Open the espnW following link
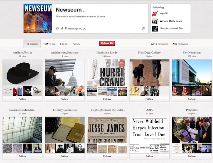 164,14
